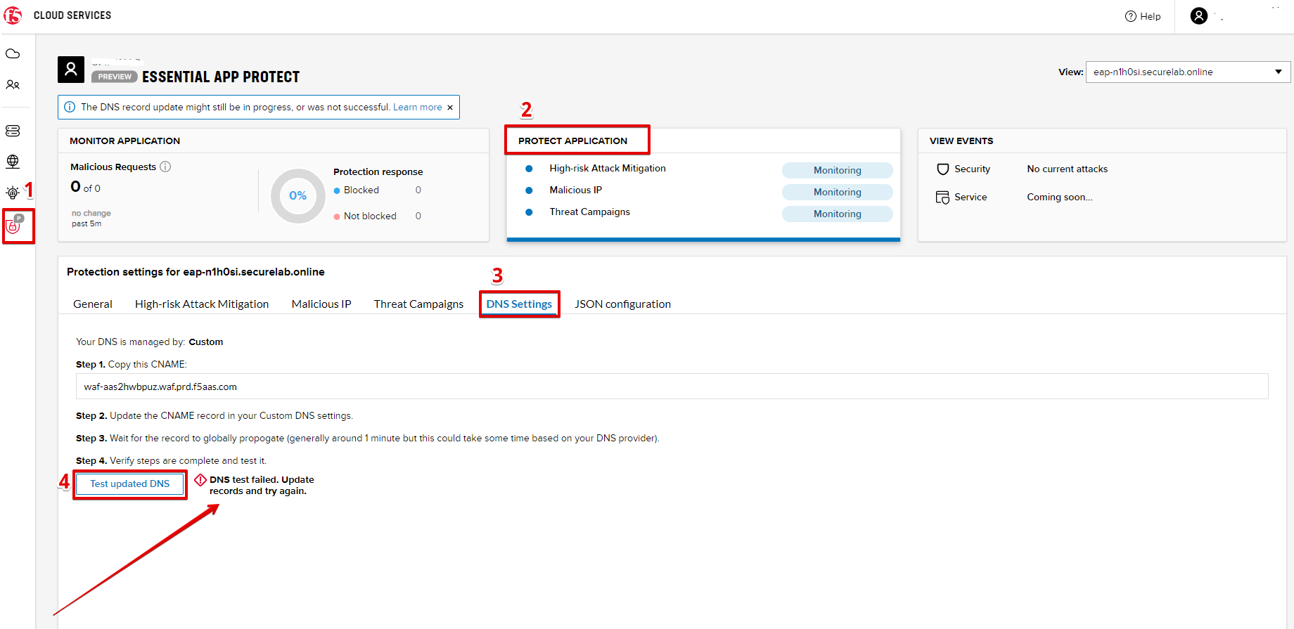Image resolution: width=1294 pixels, height=629 pixels.
Task: Click the account profile square icon
Action: (x=71, y=70)
